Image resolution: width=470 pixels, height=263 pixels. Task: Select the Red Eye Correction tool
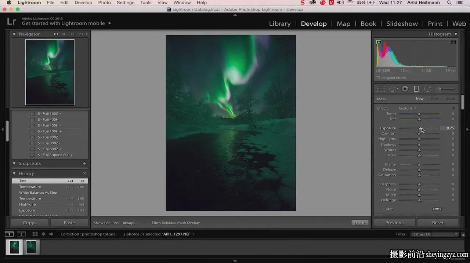[405, 89]
